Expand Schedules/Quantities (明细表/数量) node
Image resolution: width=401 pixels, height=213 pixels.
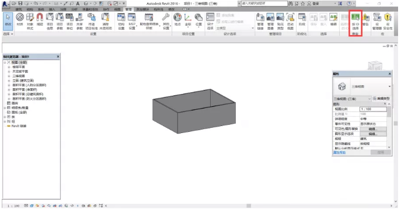5,108
